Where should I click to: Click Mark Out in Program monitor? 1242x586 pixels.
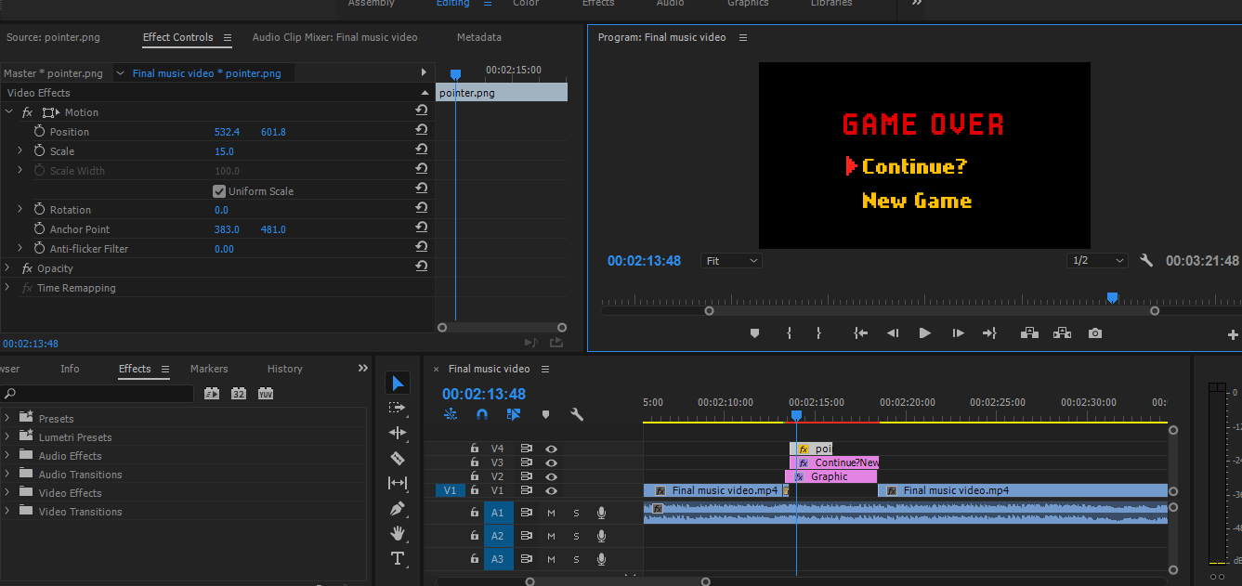(818, 333)
